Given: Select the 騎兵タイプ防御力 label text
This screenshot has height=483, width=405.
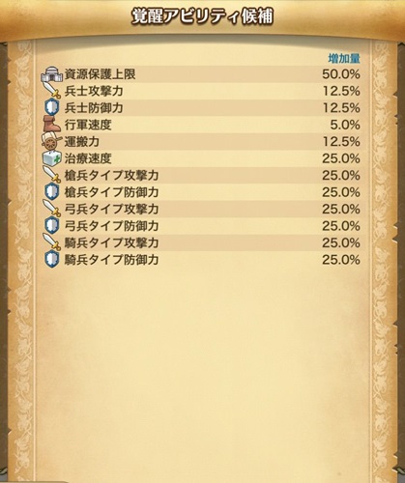Looking at the screenshot, I should (x=111, y=260).
